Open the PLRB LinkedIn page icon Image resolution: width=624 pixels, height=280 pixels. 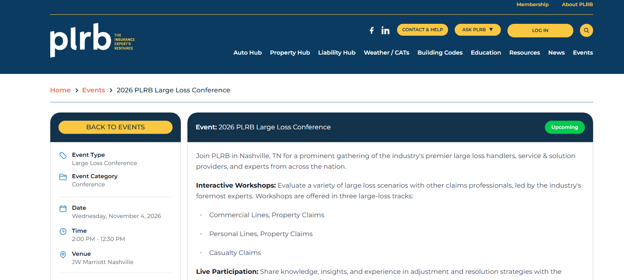pos(386,30)
